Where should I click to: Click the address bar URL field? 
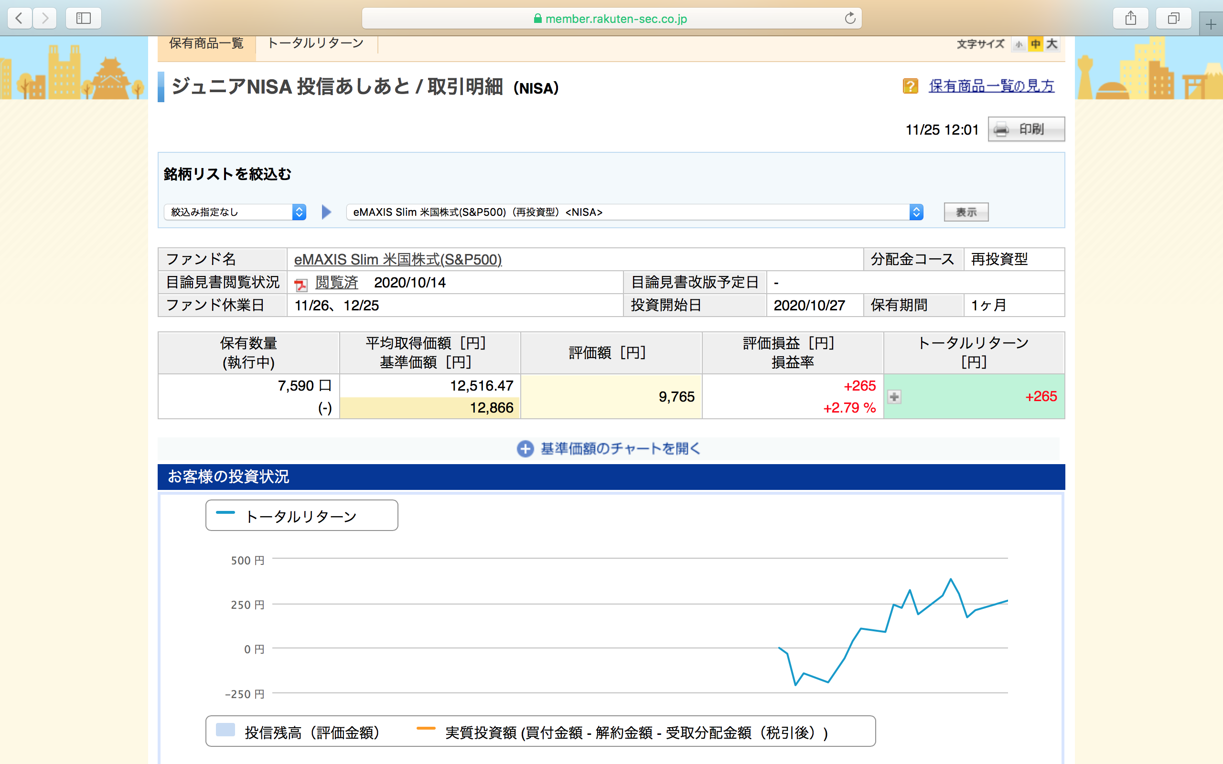(611, 19)
